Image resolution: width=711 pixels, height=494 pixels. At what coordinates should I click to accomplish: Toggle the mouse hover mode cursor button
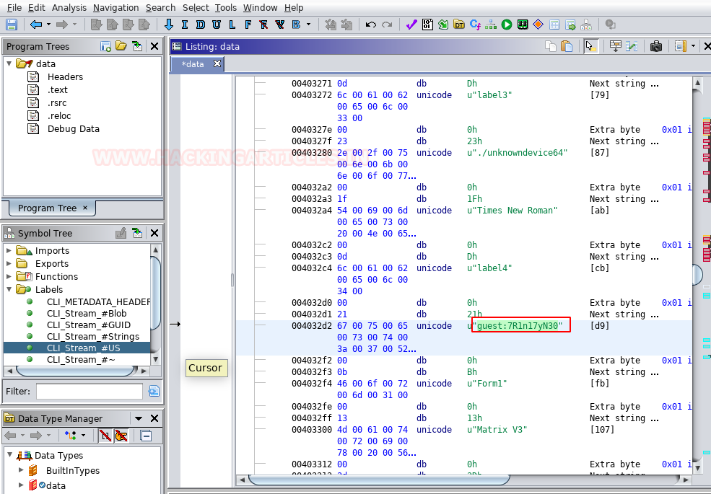(590, 46)
